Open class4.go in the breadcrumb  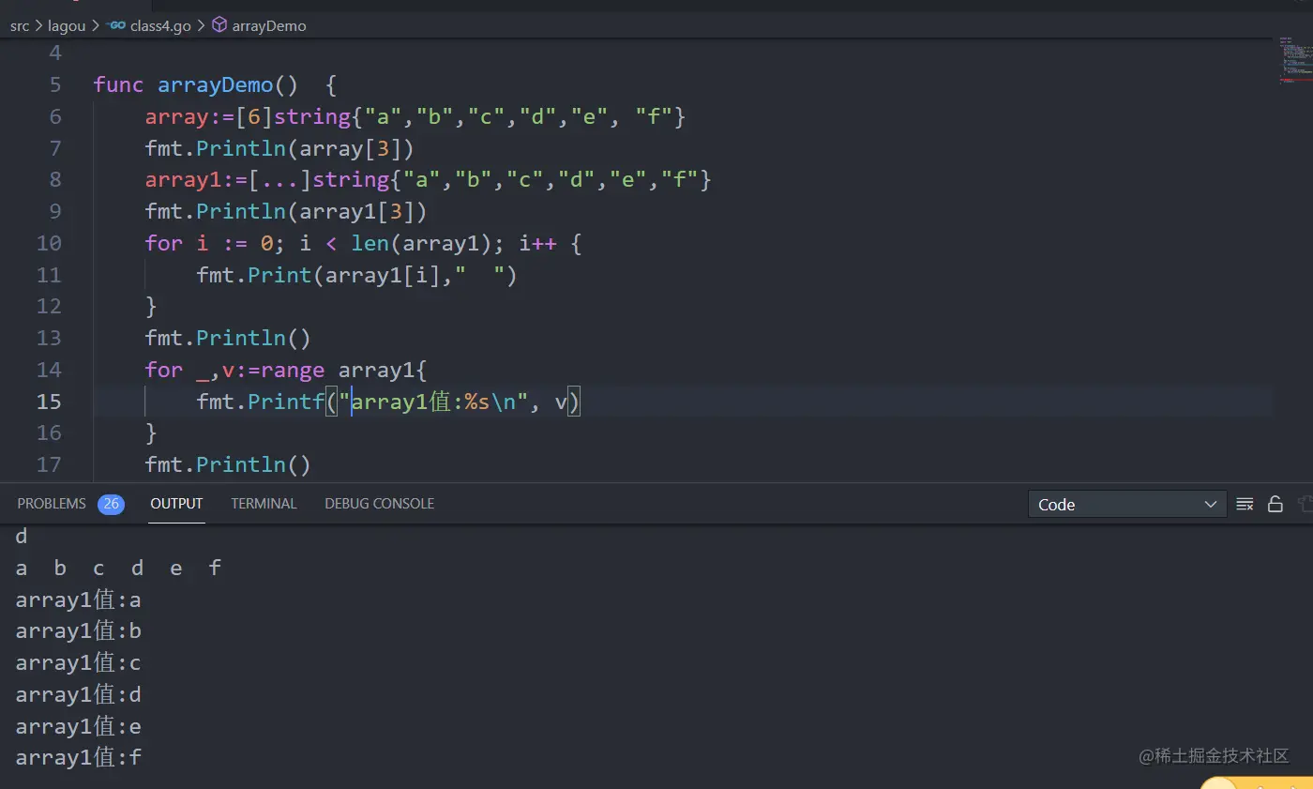(160, 25)
